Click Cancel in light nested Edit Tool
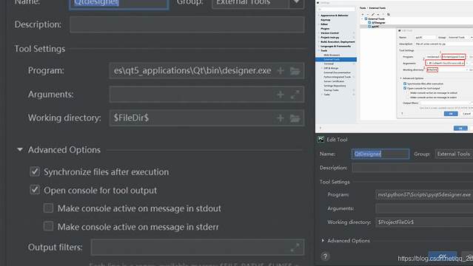Image resolution: width=473 pixels, height=266 pixels. coord(466,114)
